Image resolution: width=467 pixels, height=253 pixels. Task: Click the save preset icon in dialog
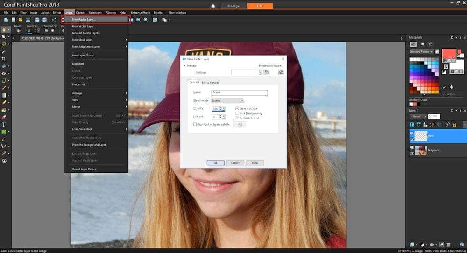pyautogui.click(x=267, y=72)
